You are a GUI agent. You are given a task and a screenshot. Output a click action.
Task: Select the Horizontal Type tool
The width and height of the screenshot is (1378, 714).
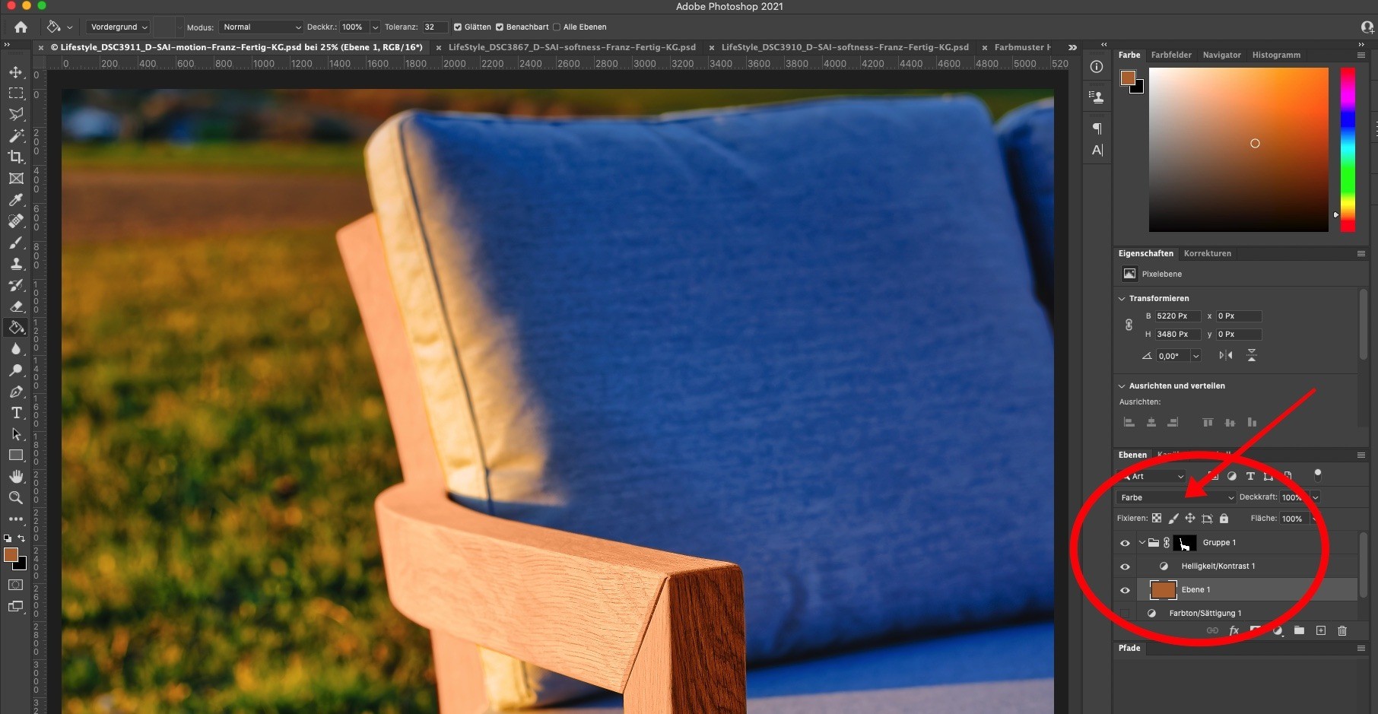[x=16, y=413]
